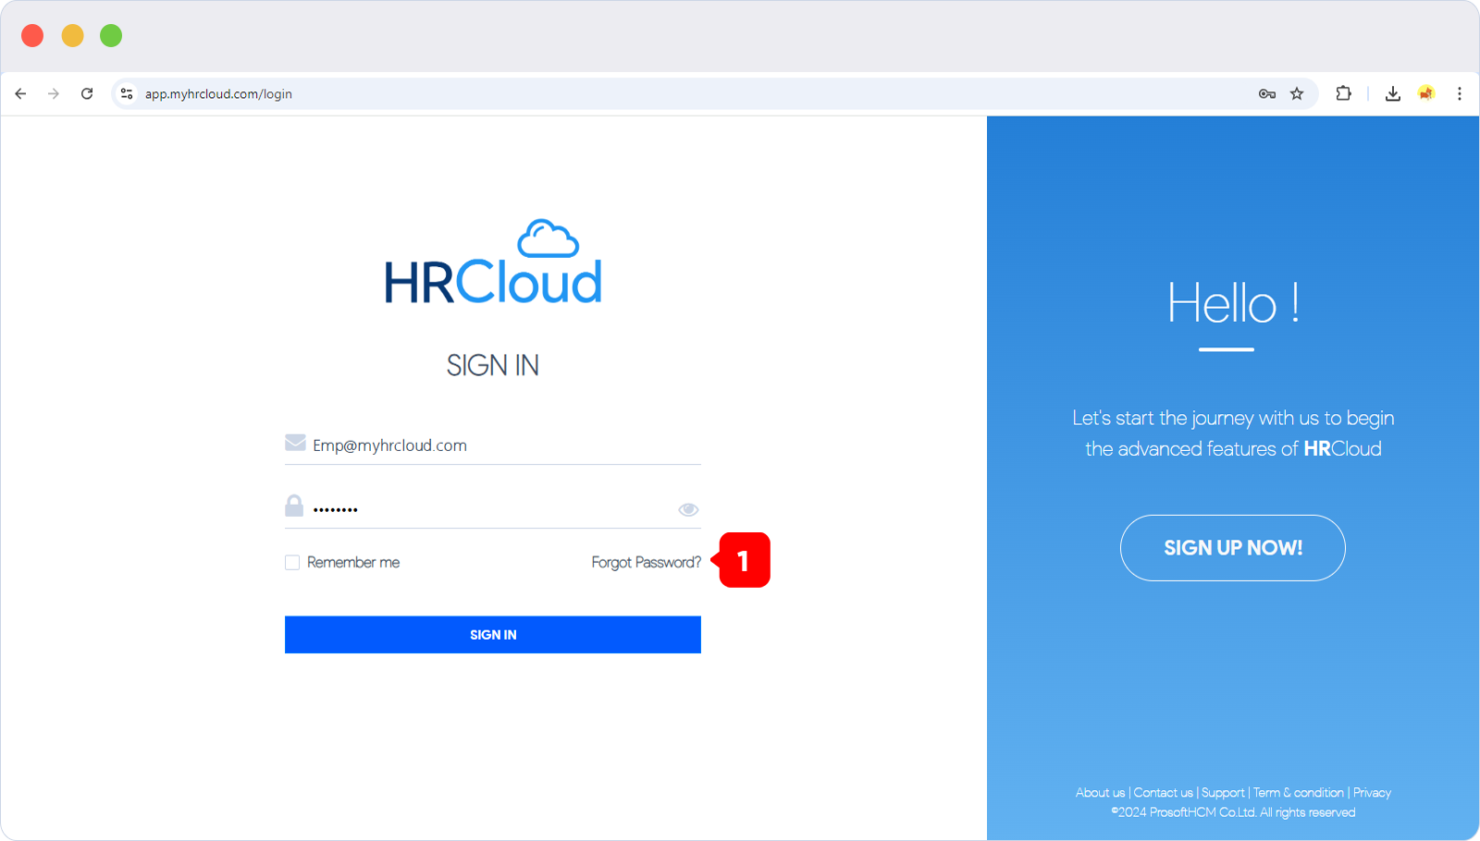1480x841 pixels.
Task: Open the Forgot Password link
Action: pos(646,562)
